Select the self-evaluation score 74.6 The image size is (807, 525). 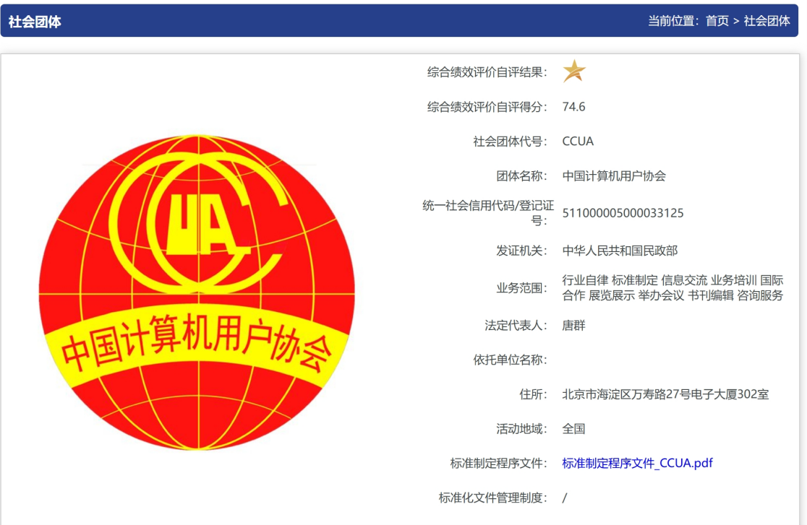(x=574, y=106)
